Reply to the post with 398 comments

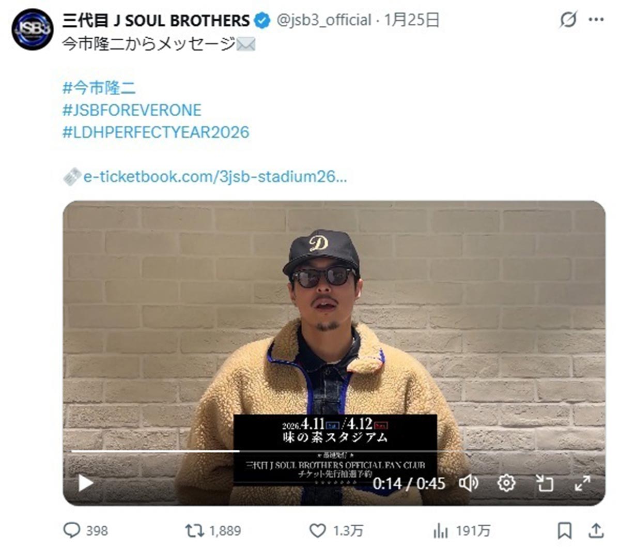coord(85,530)
